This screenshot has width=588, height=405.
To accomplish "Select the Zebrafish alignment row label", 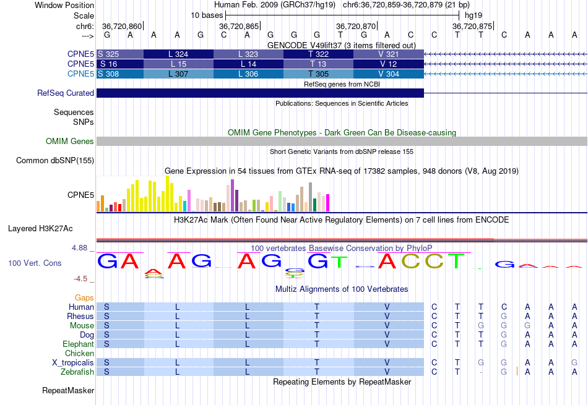I will click(x=77, y=372).
